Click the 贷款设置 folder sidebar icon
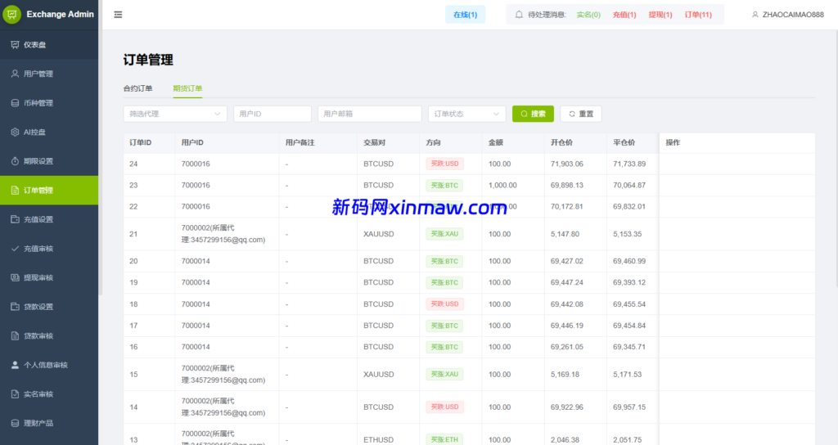Viewport: 838px width, 445px height. 15,307
